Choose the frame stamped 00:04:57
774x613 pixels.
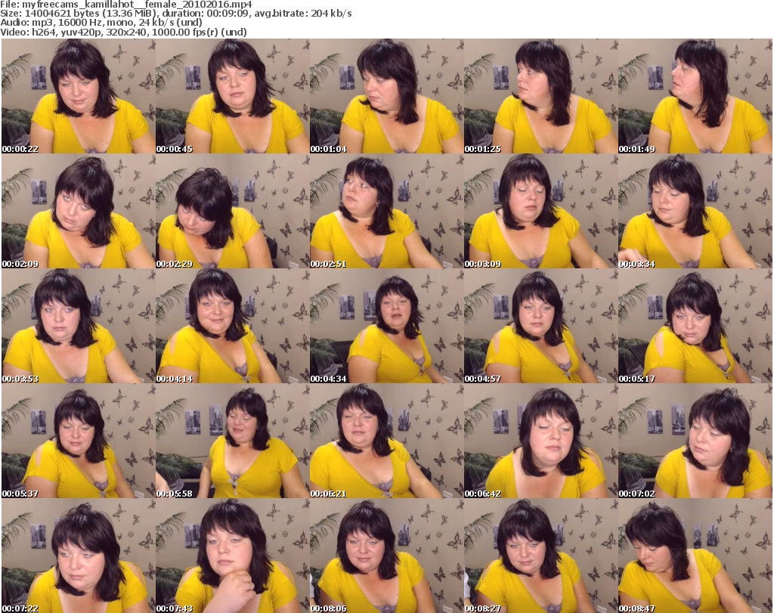click(541, 327)
